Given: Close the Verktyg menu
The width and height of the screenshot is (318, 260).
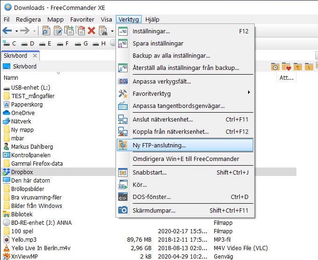Looking at the screenshot, I should click(129, 20).
